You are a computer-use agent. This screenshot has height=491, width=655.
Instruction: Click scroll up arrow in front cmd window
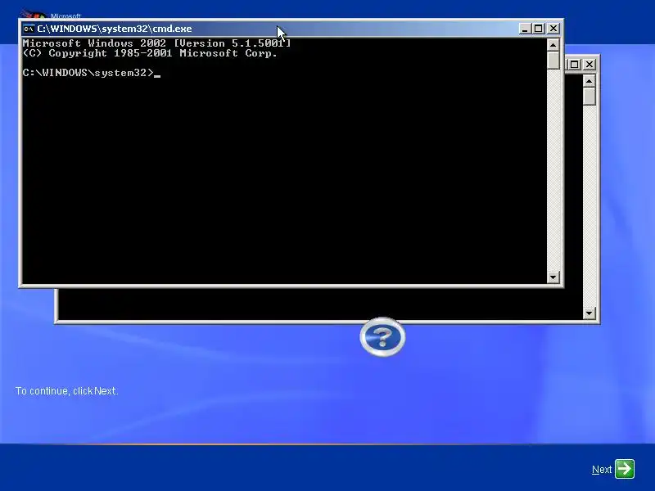(x=553, y=45)
